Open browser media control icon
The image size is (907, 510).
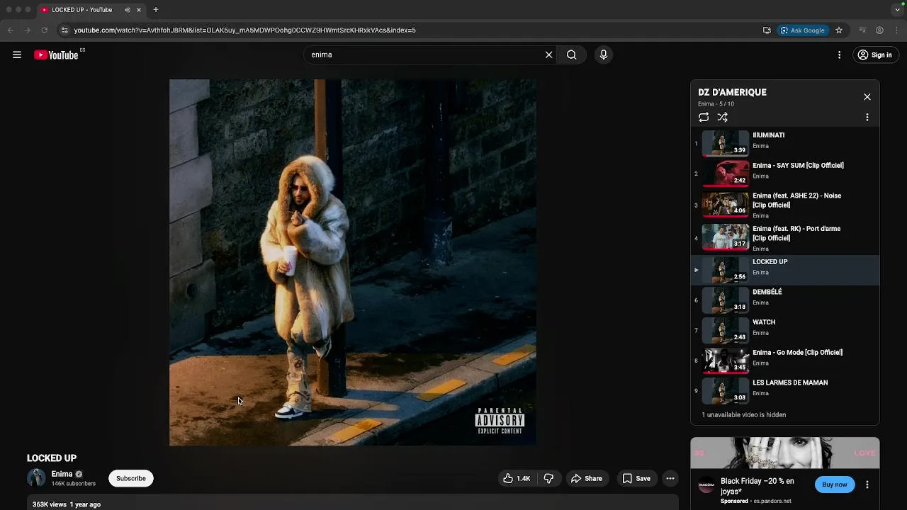point(862,30)
